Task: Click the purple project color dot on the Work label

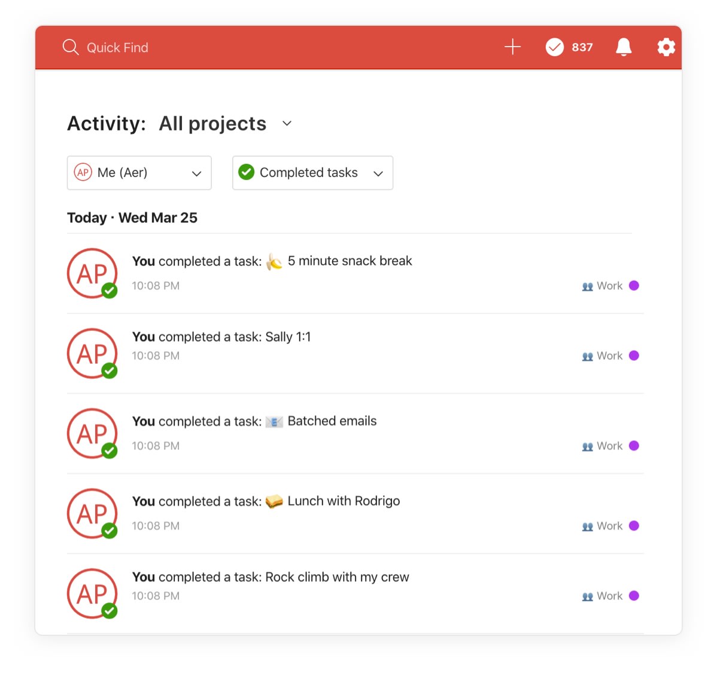Action: 635,285
